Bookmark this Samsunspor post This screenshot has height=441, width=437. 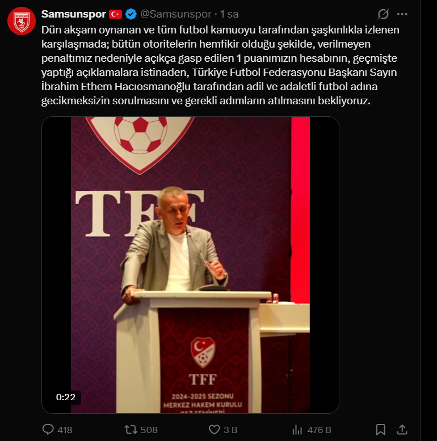(381, 430)
